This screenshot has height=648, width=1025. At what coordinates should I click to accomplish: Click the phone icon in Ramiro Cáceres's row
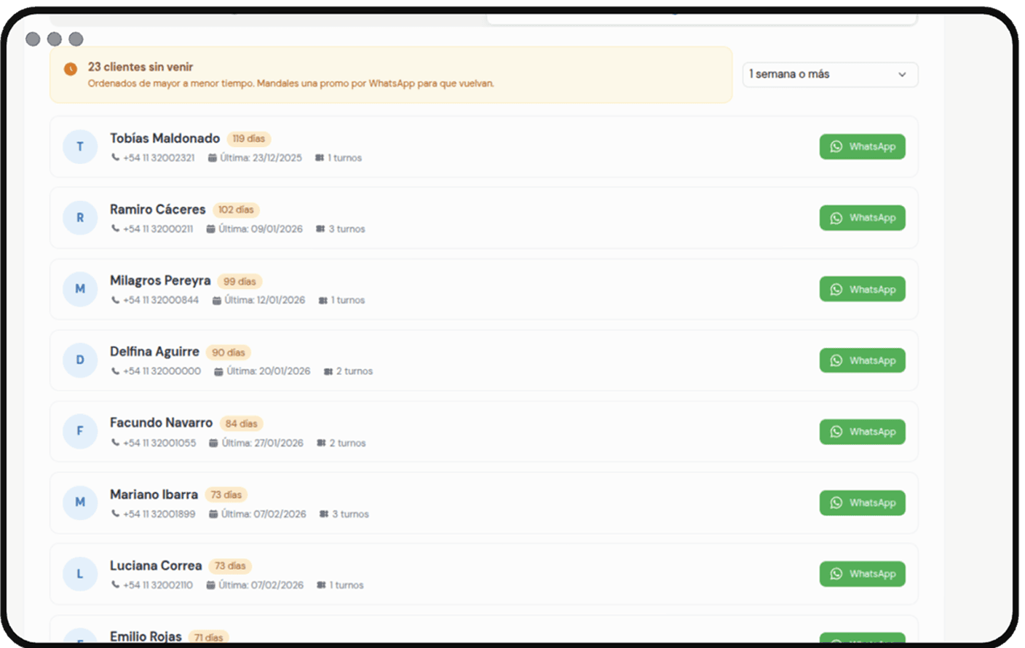pyautogui.click(x=115, y=229)
